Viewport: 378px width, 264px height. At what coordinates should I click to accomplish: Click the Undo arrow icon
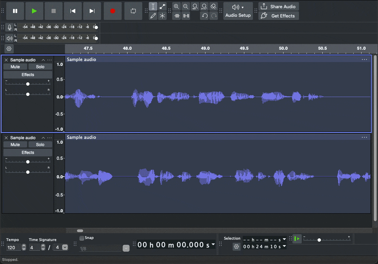tap(204, 16)
